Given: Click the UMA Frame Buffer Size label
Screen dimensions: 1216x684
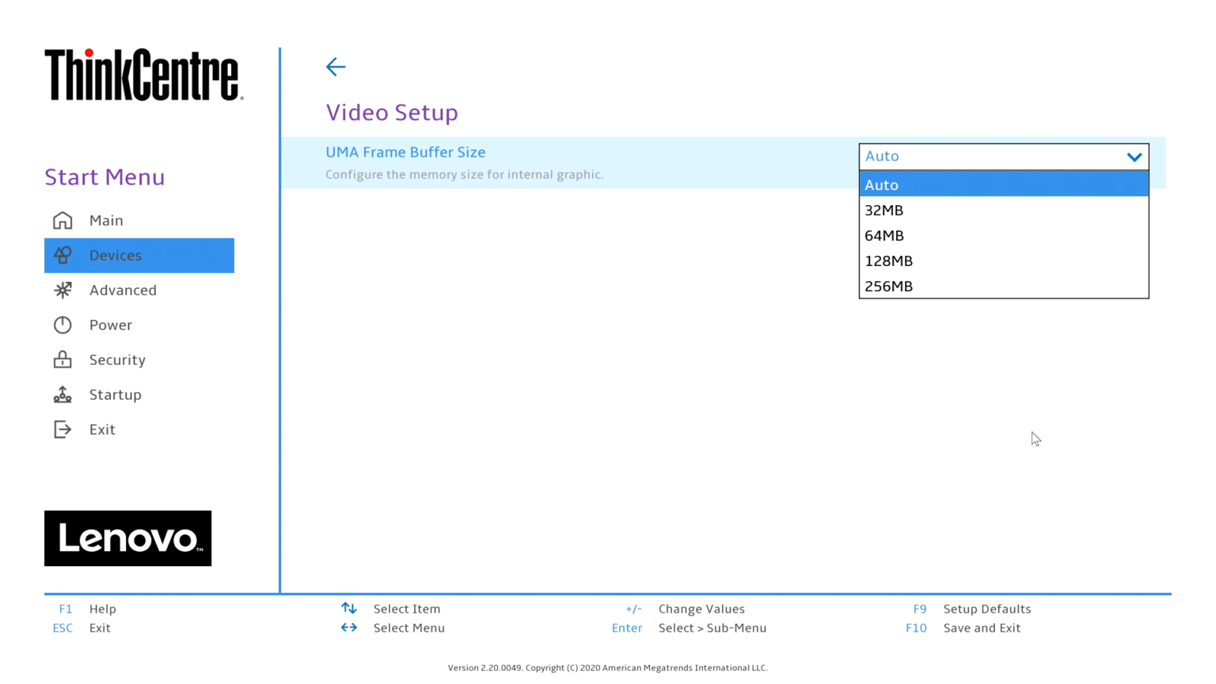Looking at the screenshot, I should (x=405, y=152).
